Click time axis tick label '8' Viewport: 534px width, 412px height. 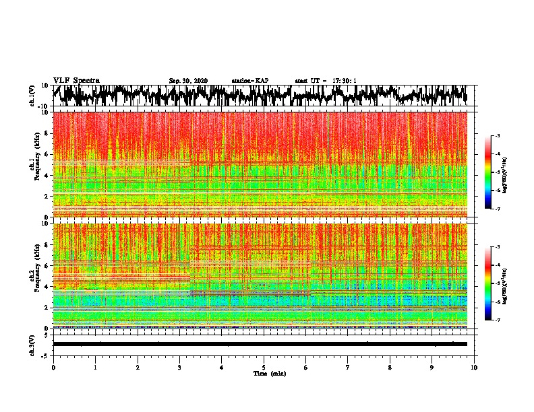tap(390, 368)
